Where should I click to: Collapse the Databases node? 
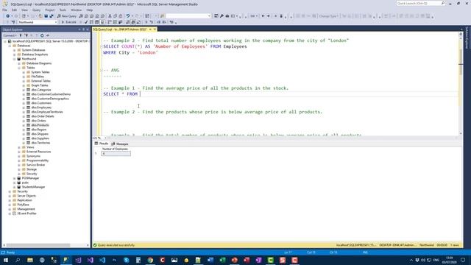(10, 46)
